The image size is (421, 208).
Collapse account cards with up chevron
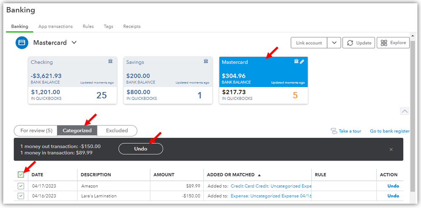pos(405,111)
